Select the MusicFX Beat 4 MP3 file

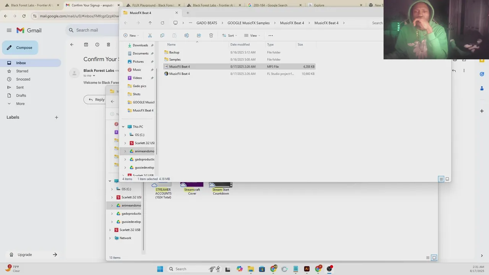(x=240, y=66)
